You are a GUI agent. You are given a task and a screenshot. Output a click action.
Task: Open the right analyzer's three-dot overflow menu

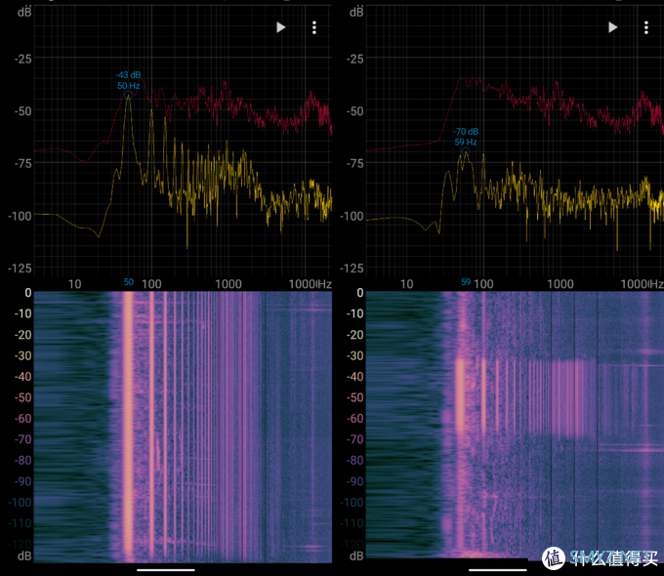645,27
